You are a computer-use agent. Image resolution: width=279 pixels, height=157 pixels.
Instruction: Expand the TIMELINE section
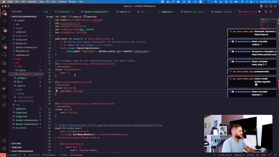tap(17, 147)
